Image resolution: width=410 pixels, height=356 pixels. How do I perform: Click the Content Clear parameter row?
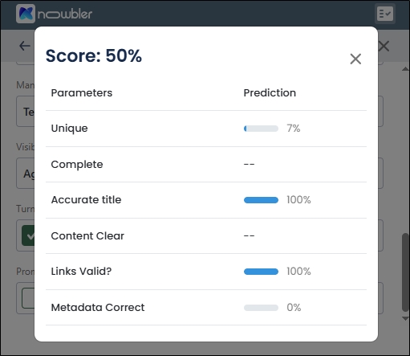[x=206, y=235]
